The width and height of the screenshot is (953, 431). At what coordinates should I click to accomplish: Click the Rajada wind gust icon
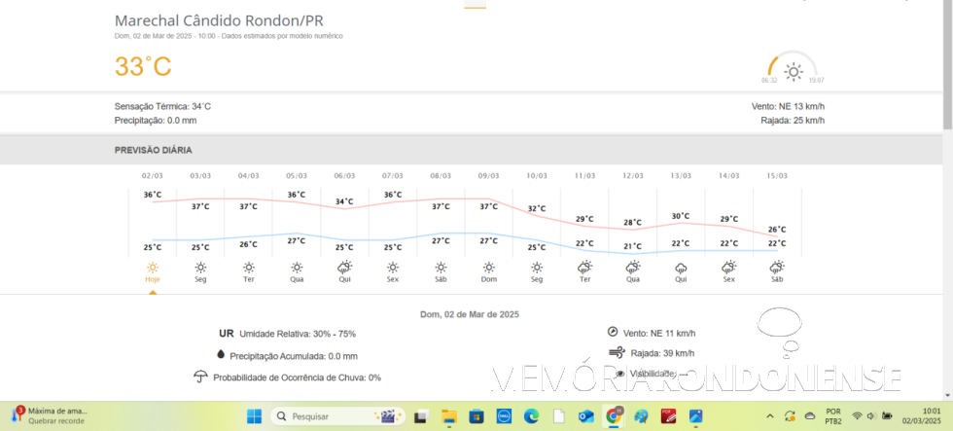click(614, 352)
